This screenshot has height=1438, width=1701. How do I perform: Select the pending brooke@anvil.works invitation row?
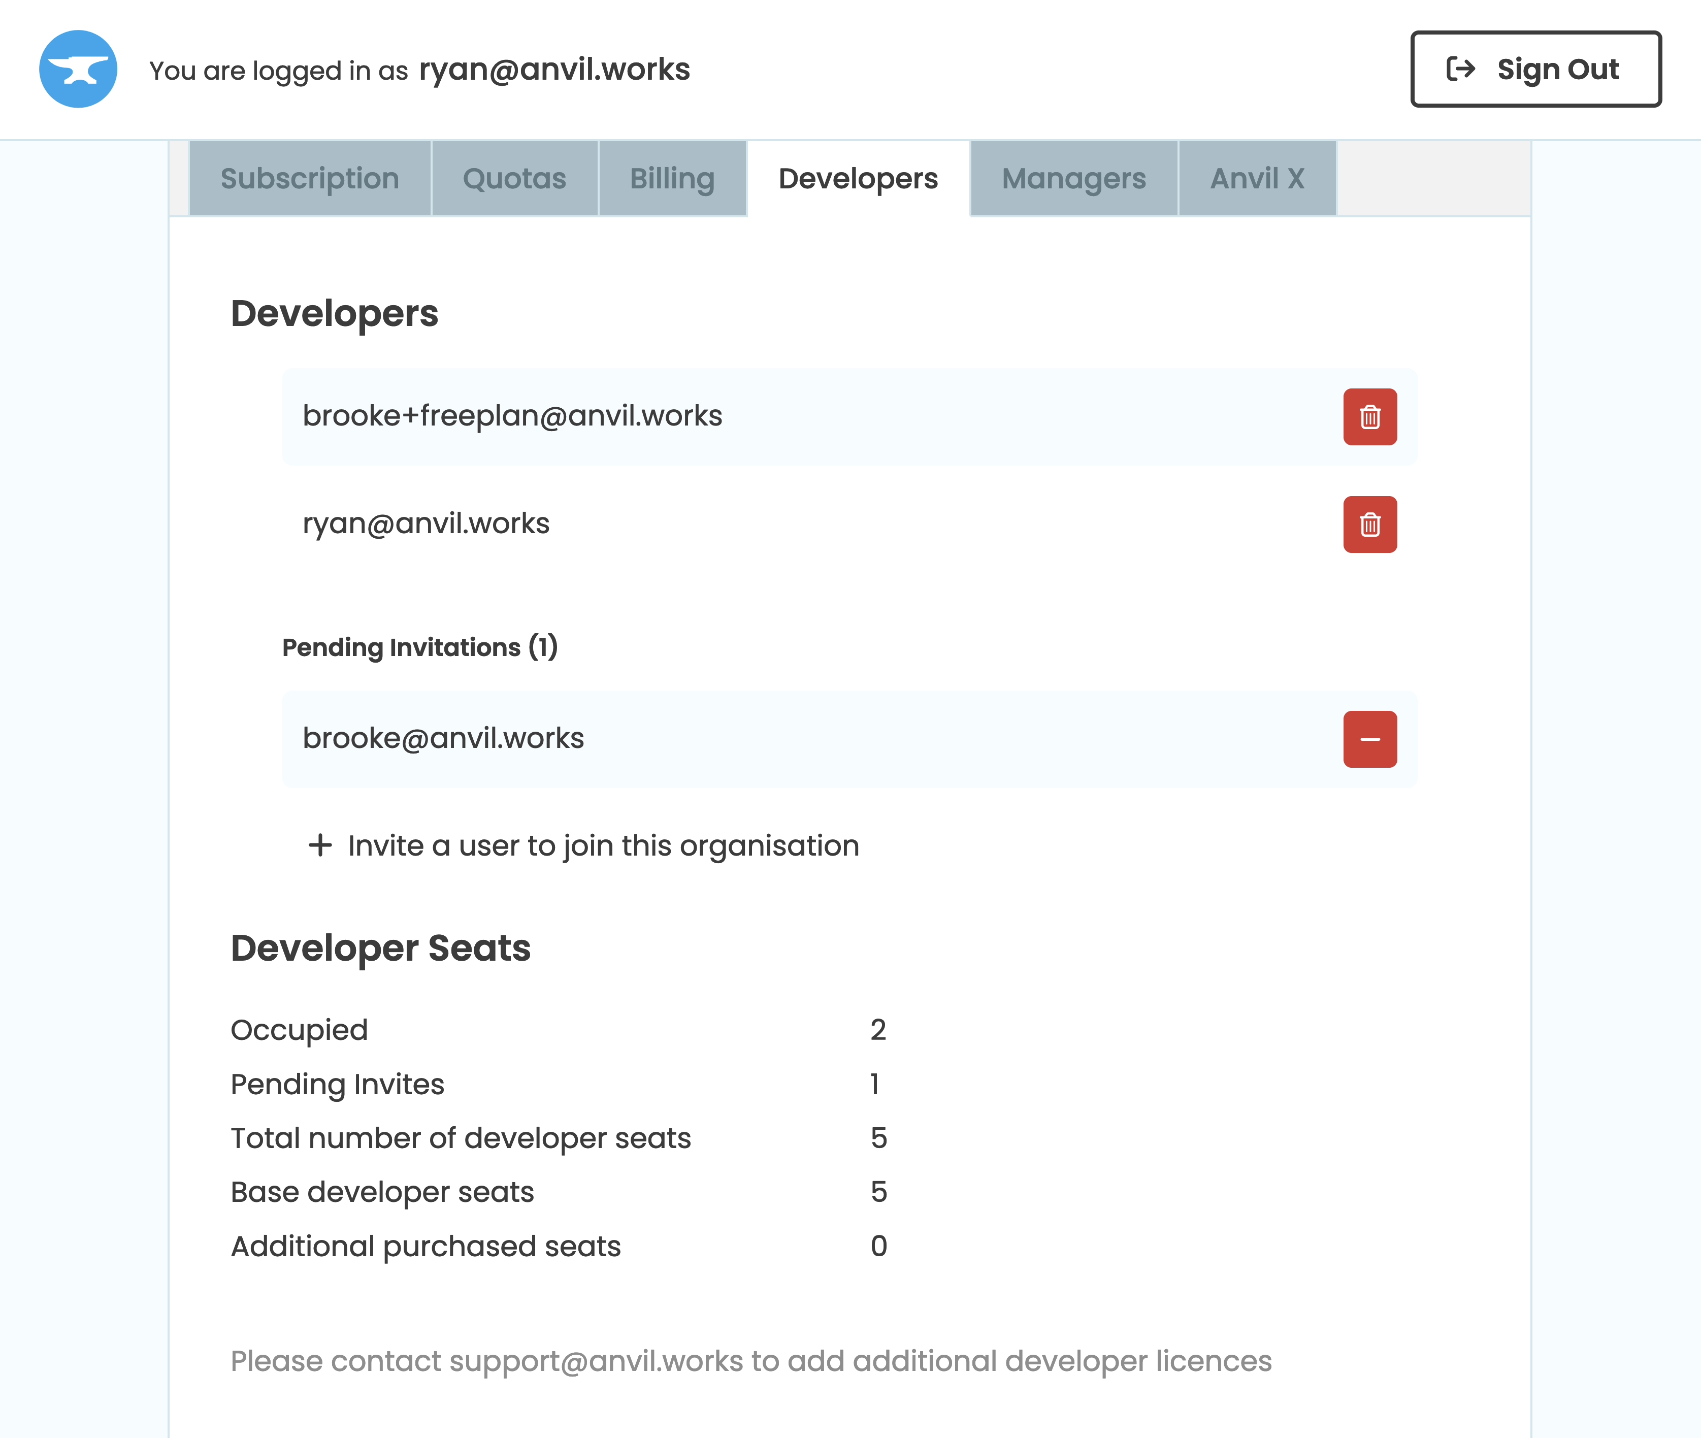(443, 739)
